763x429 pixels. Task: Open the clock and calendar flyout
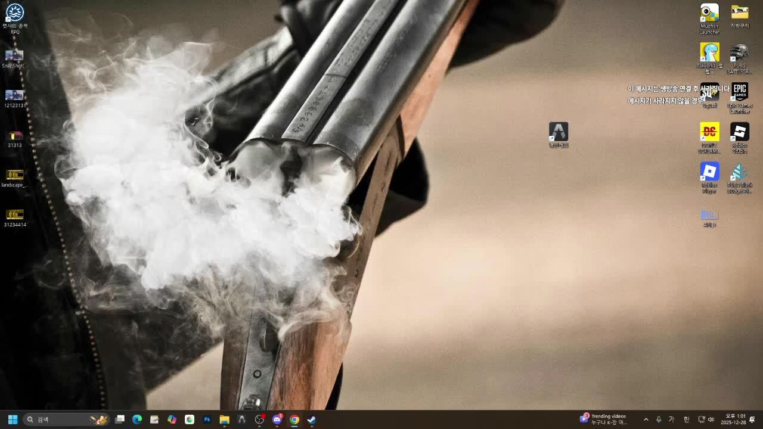733,419
